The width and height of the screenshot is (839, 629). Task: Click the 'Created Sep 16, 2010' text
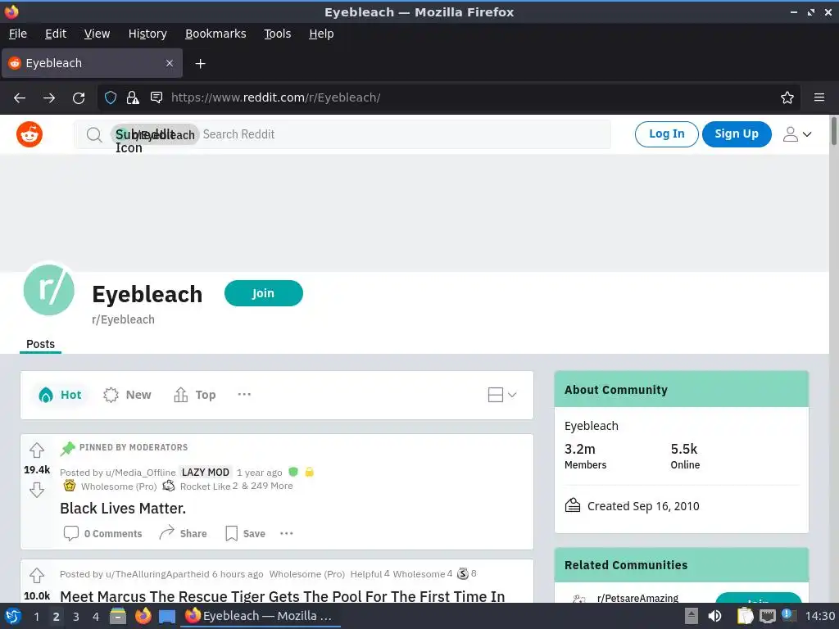point(643,506)
